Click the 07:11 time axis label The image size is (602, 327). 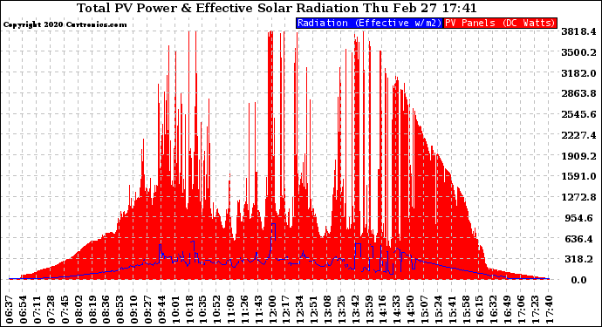(x=38, y=310)
